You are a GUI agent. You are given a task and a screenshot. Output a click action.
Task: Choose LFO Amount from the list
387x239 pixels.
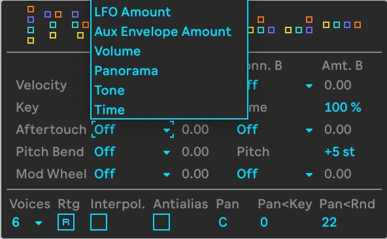[133, 12]
